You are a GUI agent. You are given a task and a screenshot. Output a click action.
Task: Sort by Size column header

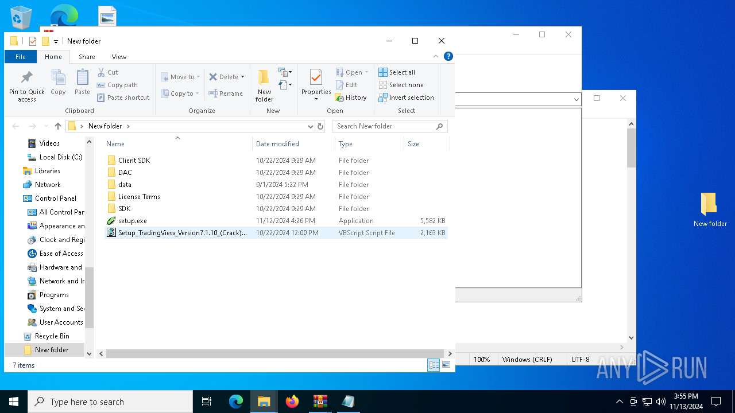click(427, 144)
